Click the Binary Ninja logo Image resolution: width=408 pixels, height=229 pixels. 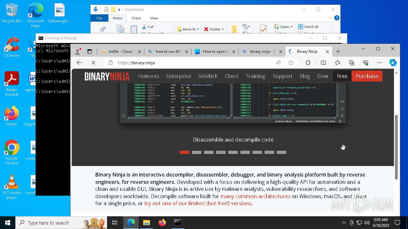[107, 76]
